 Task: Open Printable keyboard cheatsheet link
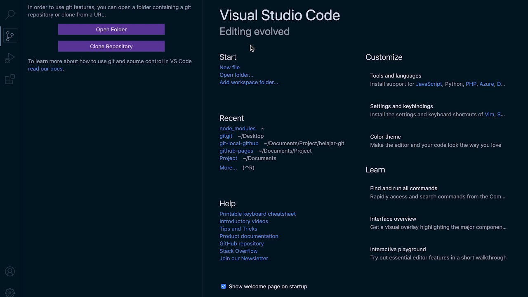click(x=257, y=214)
